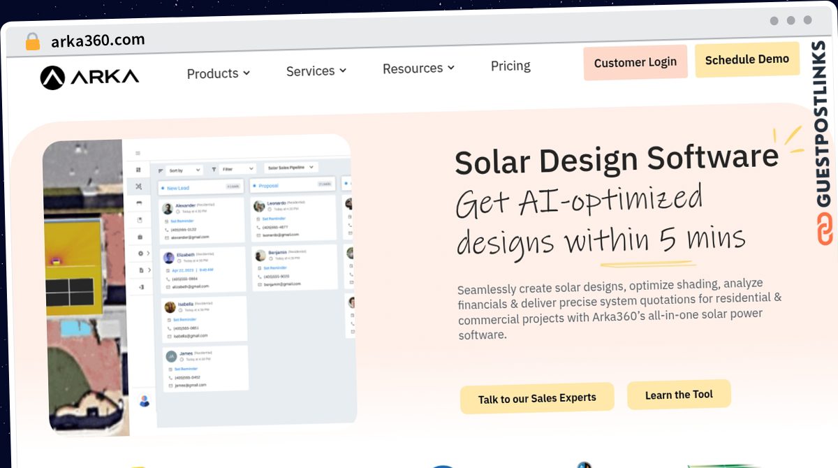
Task: Click elizabeth@gmail.com email text
Action: tap(190, 286)
